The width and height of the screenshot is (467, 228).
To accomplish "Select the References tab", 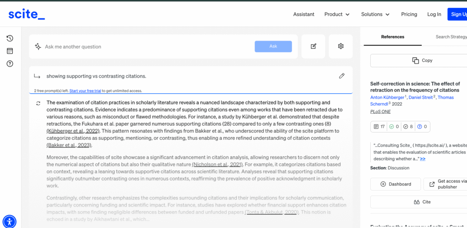I will [x=392, y=37].
